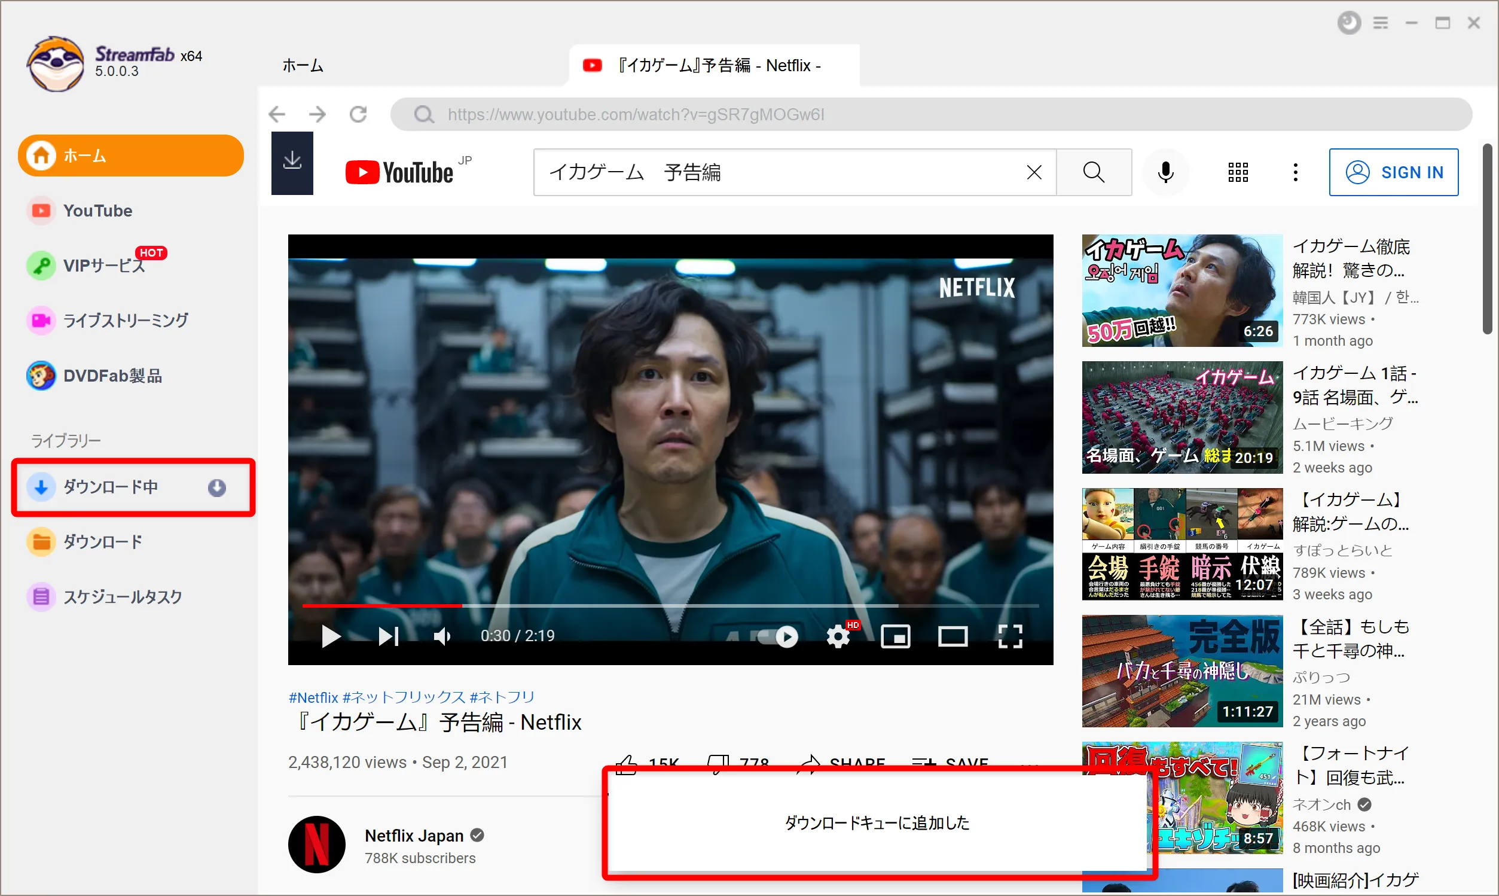Open 【全話】もしも千と千尋の神 title
The height and width of the screenshot is (896, 1499).
(x=1351, y=639)
